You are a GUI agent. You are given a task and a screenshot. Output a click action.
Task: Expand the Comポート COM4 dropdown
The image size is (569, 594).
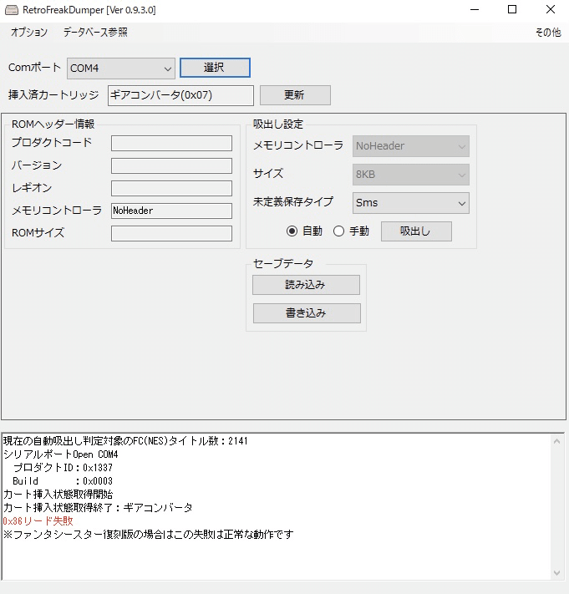coord(121,69)
